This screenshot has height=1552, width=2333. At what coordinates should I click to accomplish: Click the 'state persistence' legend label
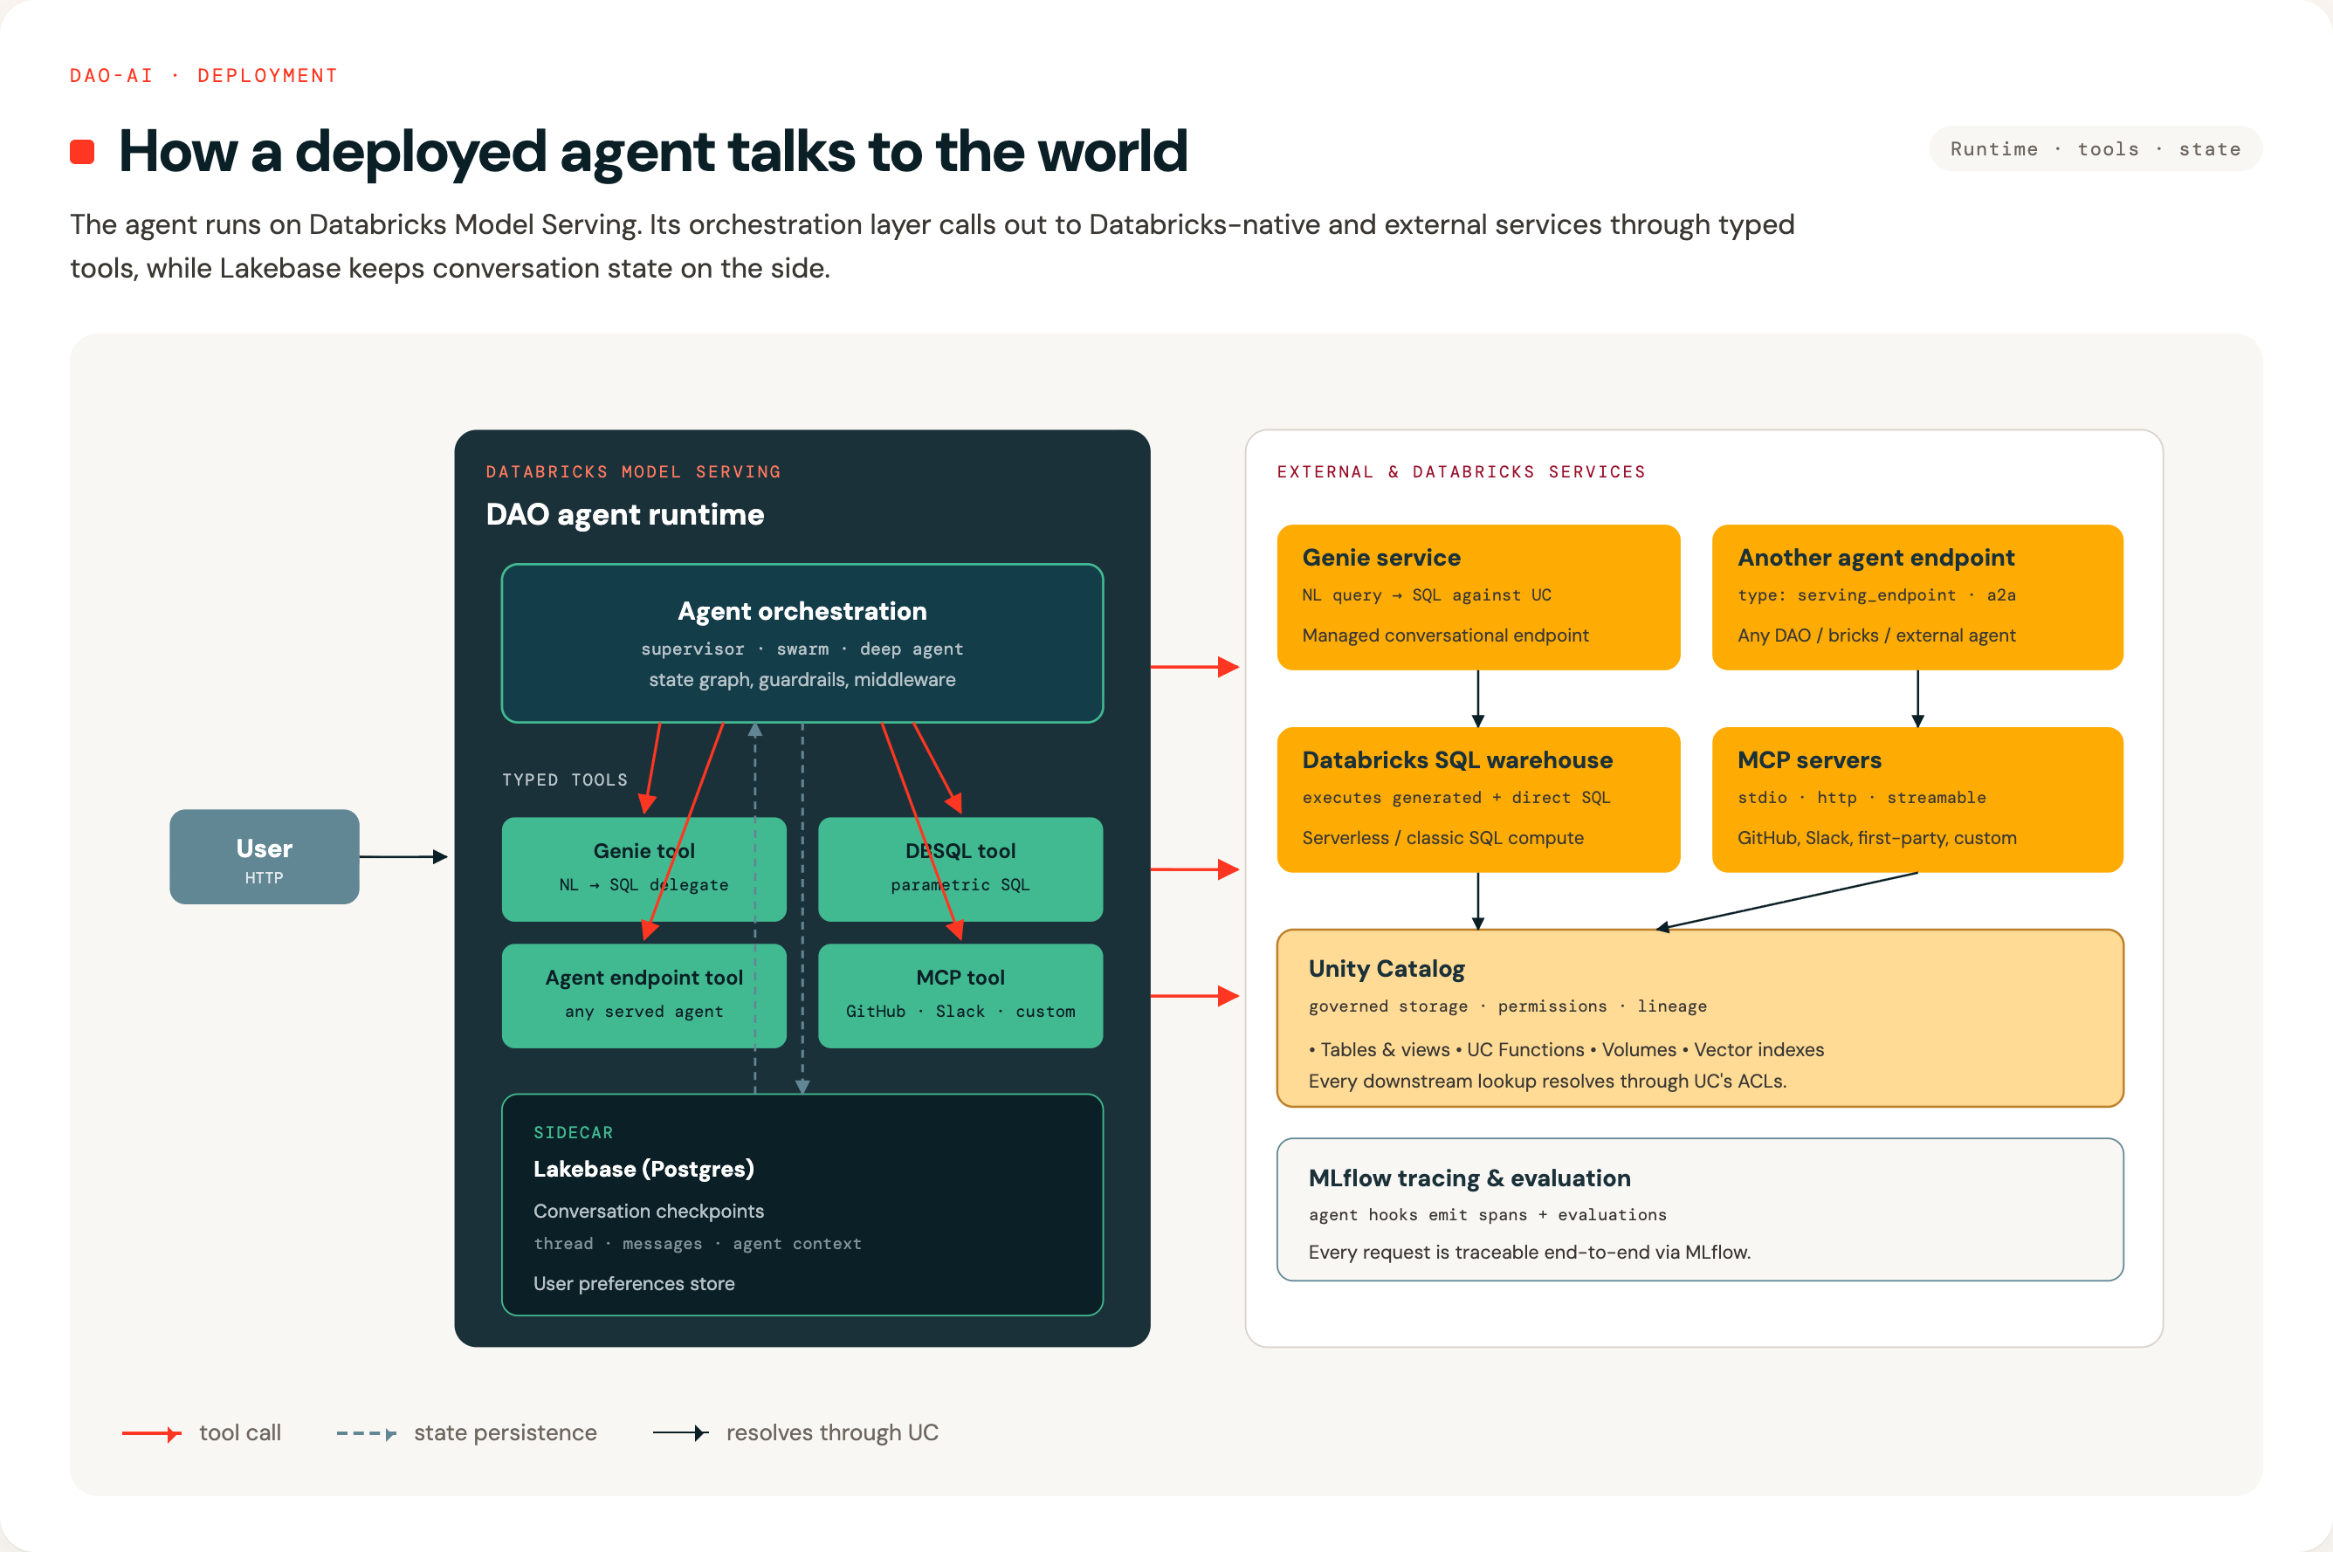[505, 1433]
